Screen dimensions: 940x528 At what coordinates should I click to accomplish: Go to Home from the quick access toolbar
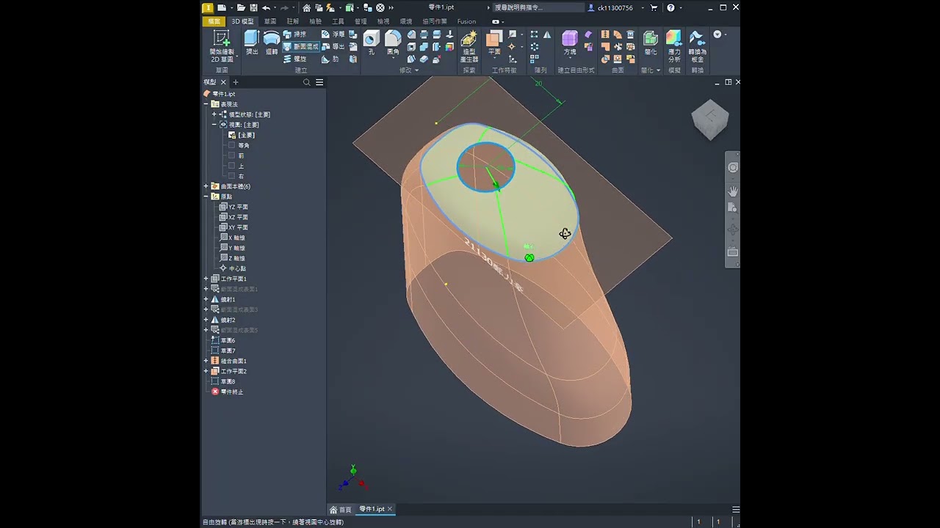click(306, 7)
